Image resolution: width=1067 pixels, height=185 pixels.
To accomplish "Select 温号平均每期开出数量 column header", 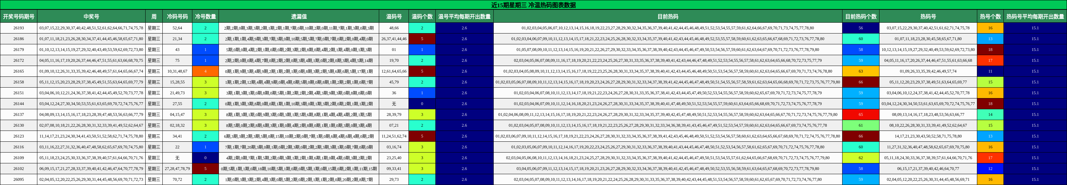I will point(464,16).
